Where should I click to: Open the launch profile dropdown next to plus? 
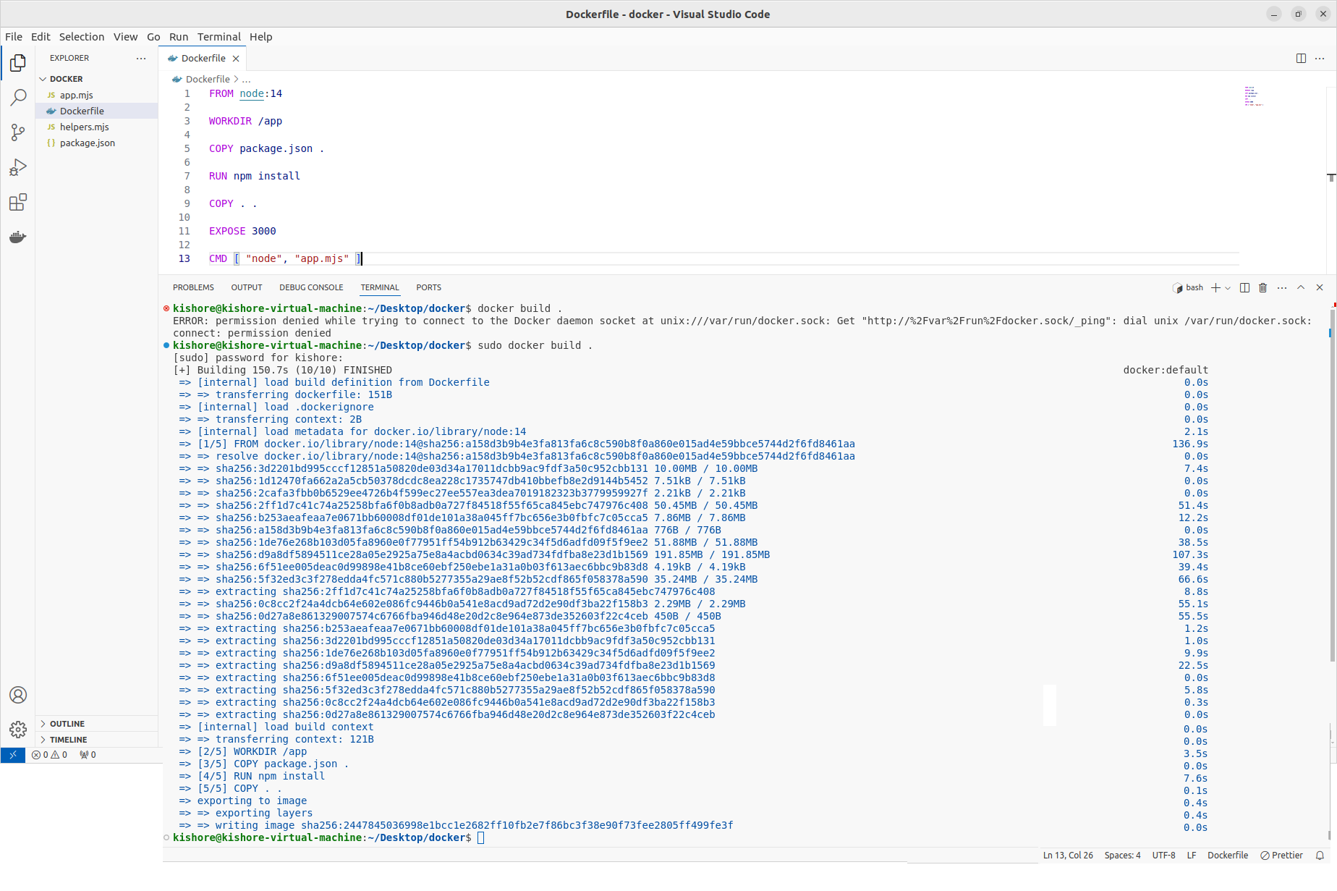click(1228, 288)
